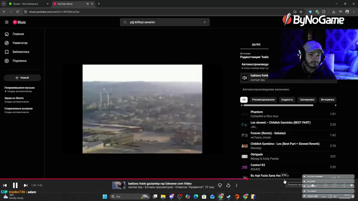Play Obrigado by Miyagi & Andy Panda
This screenshot has height=201, width=358.
(x=289, y=157)
